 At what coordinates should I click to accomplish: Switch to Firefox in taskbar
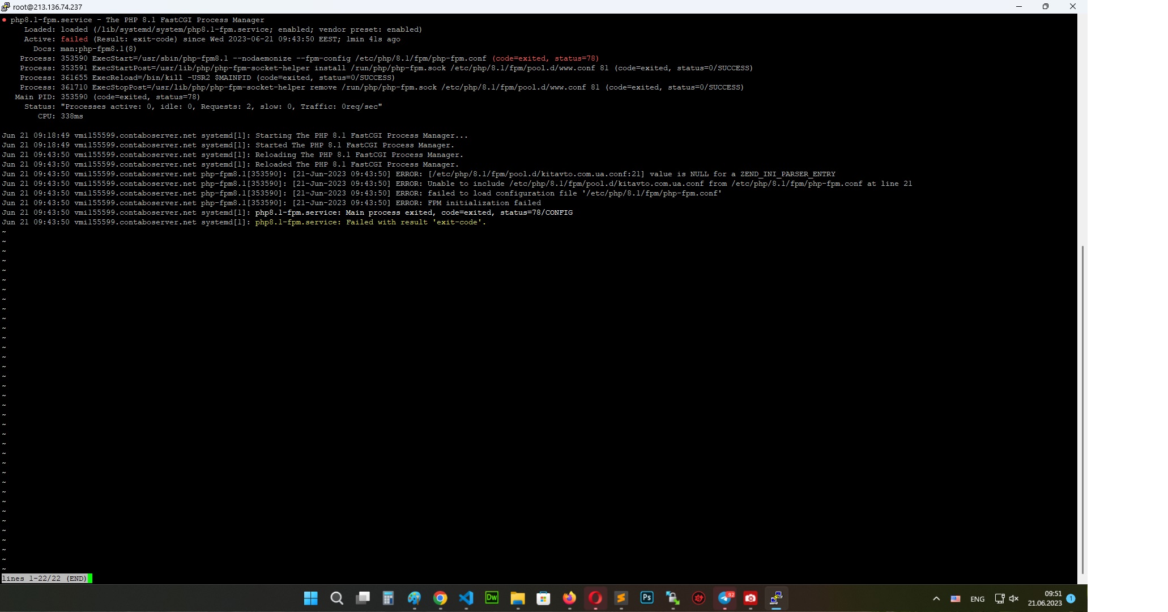(569, 598)
